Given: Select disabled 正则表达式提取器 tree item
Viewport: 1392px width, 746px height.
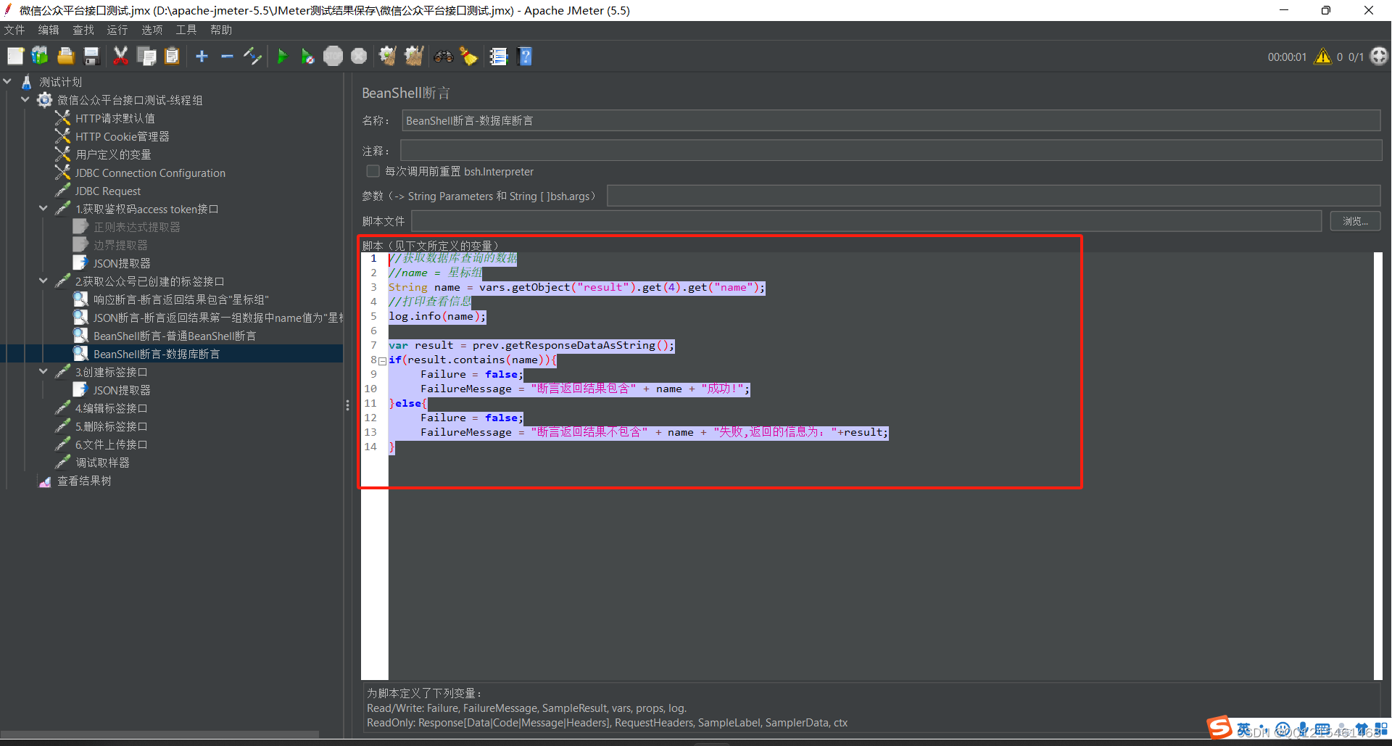Looking at the screenshot, I should (136, 227).
